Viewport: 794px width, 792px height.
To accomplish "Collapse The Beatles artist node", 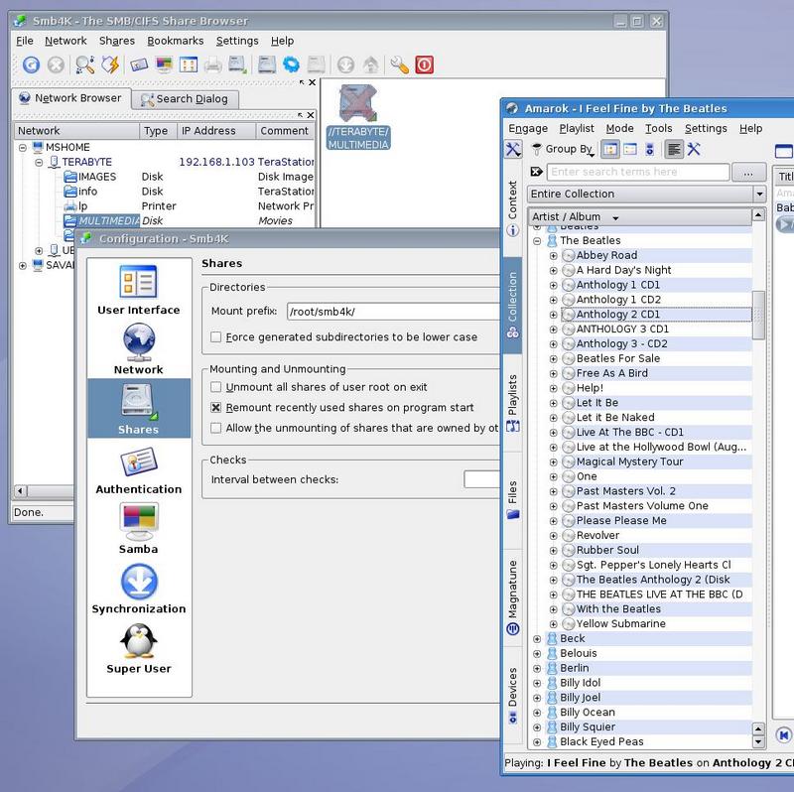I will pyautogui.click(x=537, y=241).
